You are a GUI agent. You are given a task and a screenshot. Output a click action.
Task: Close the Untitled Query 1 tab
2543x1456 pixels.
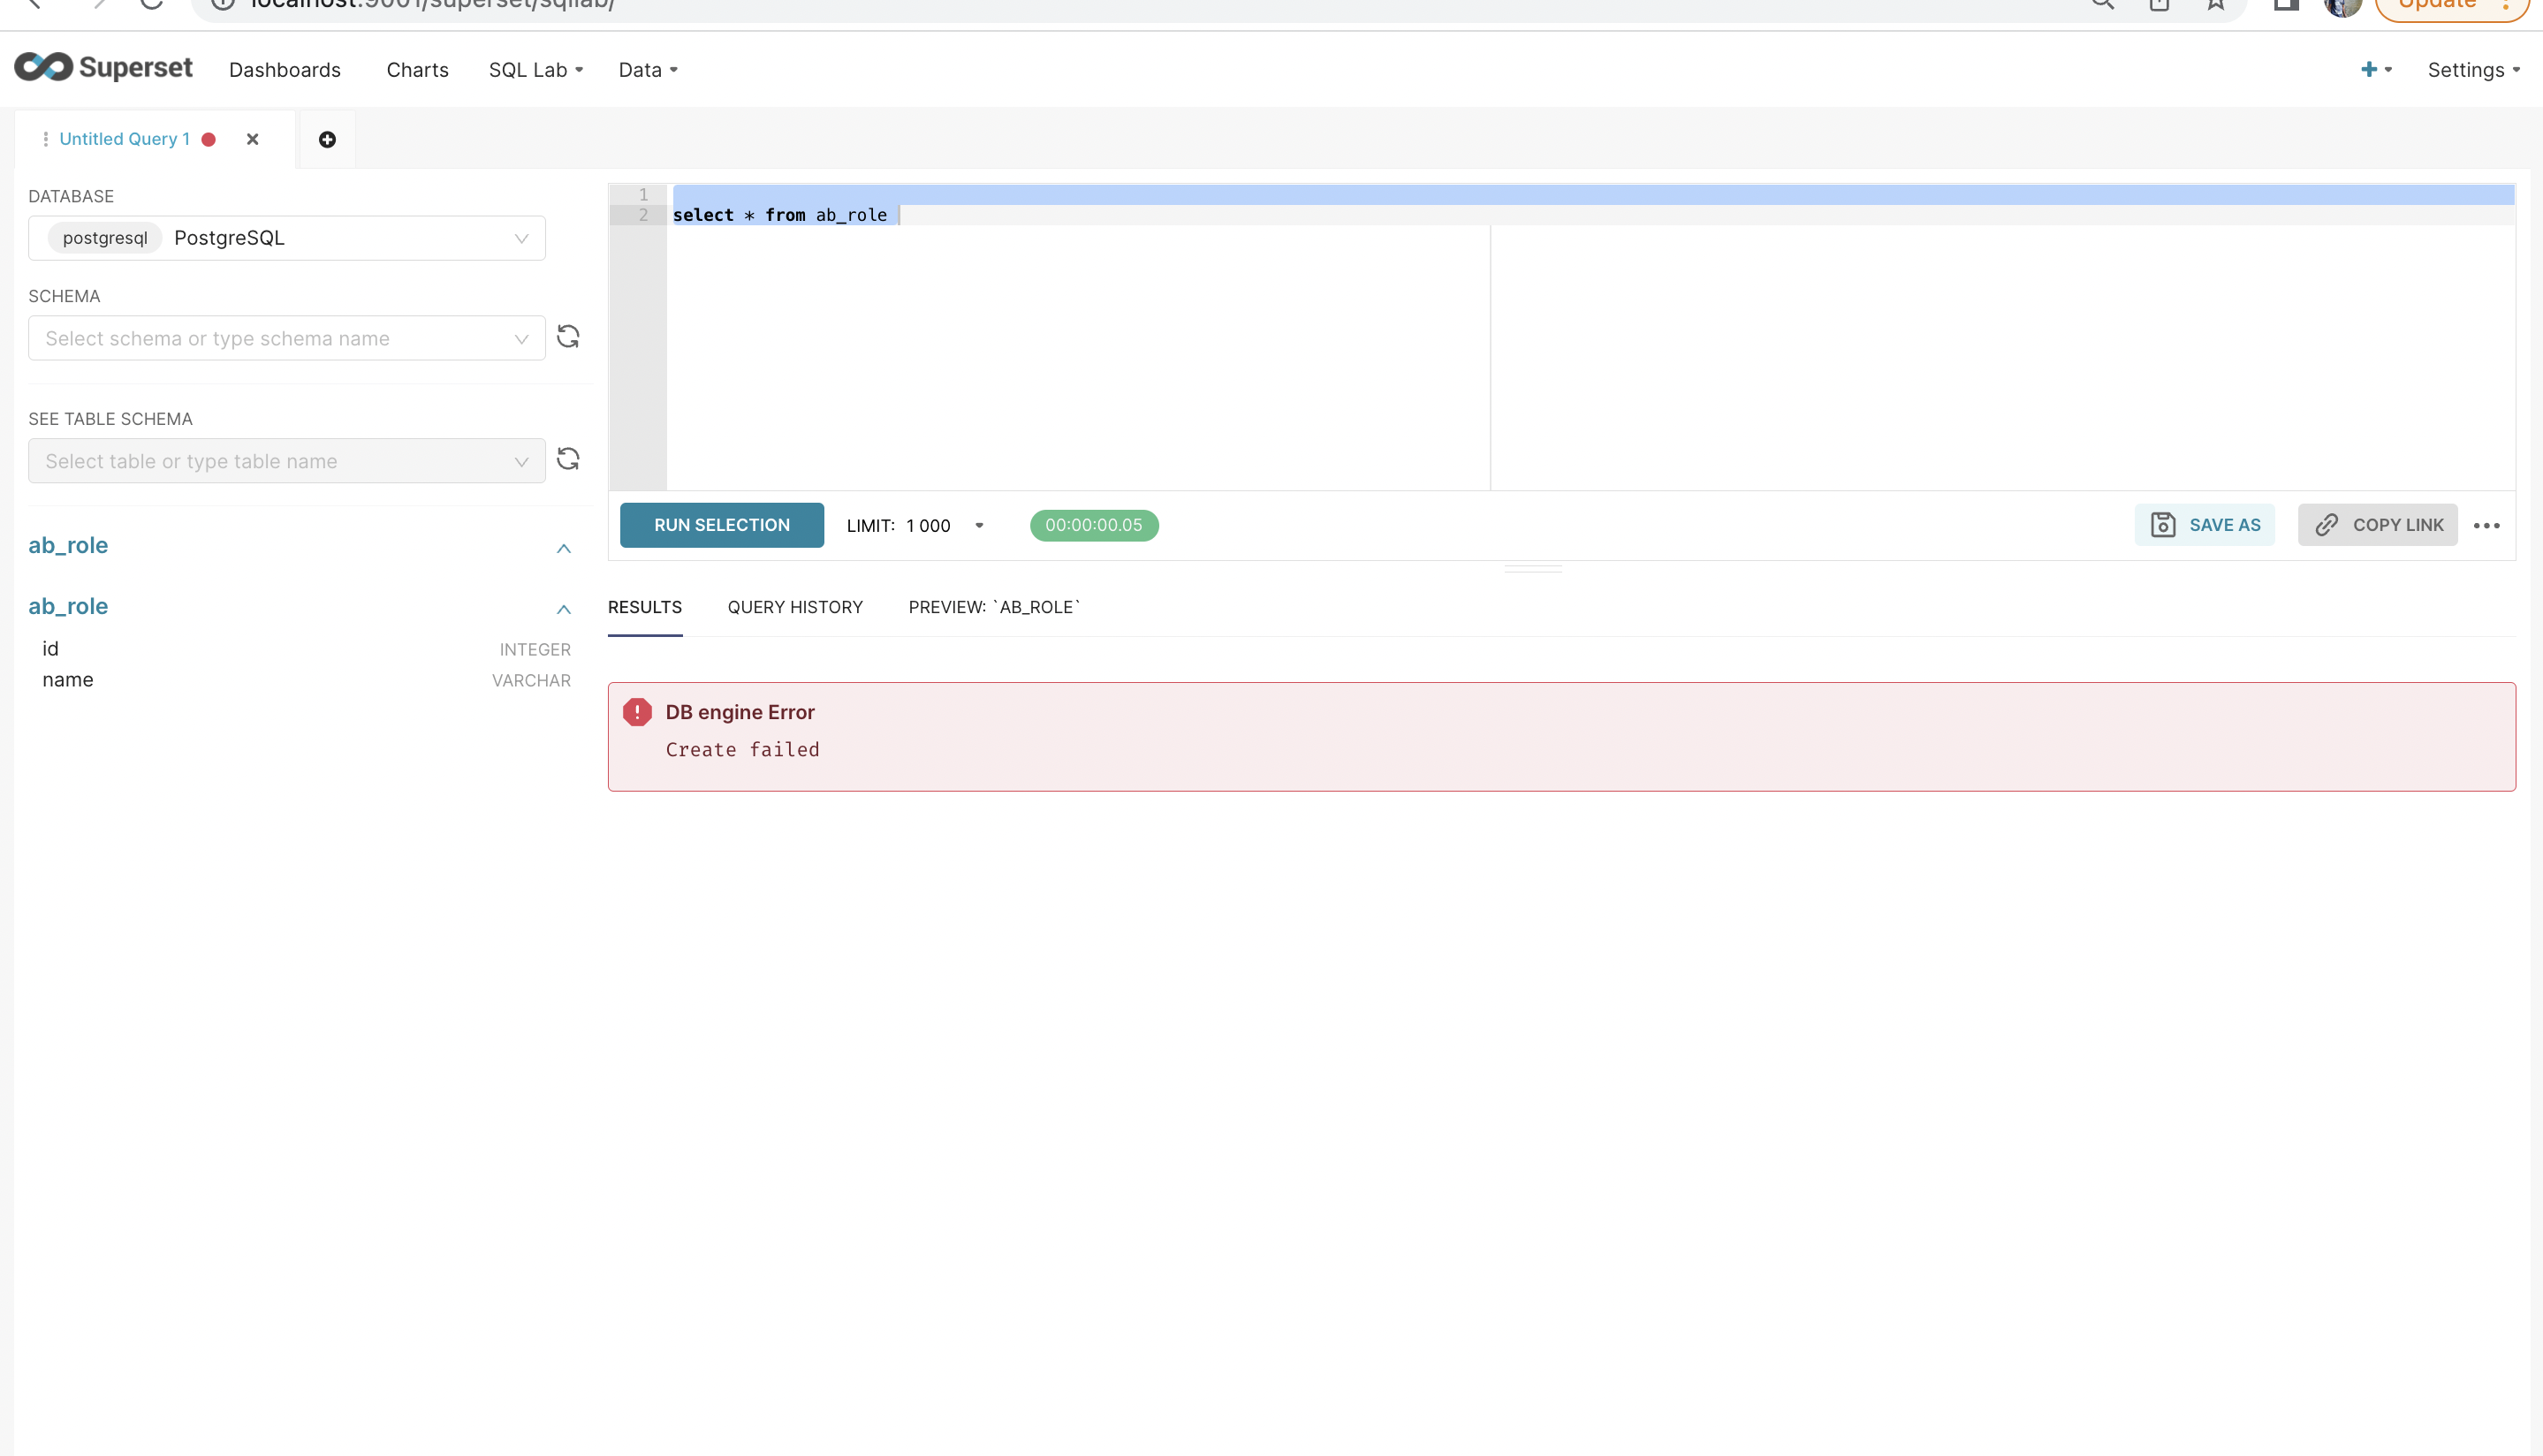252,139
